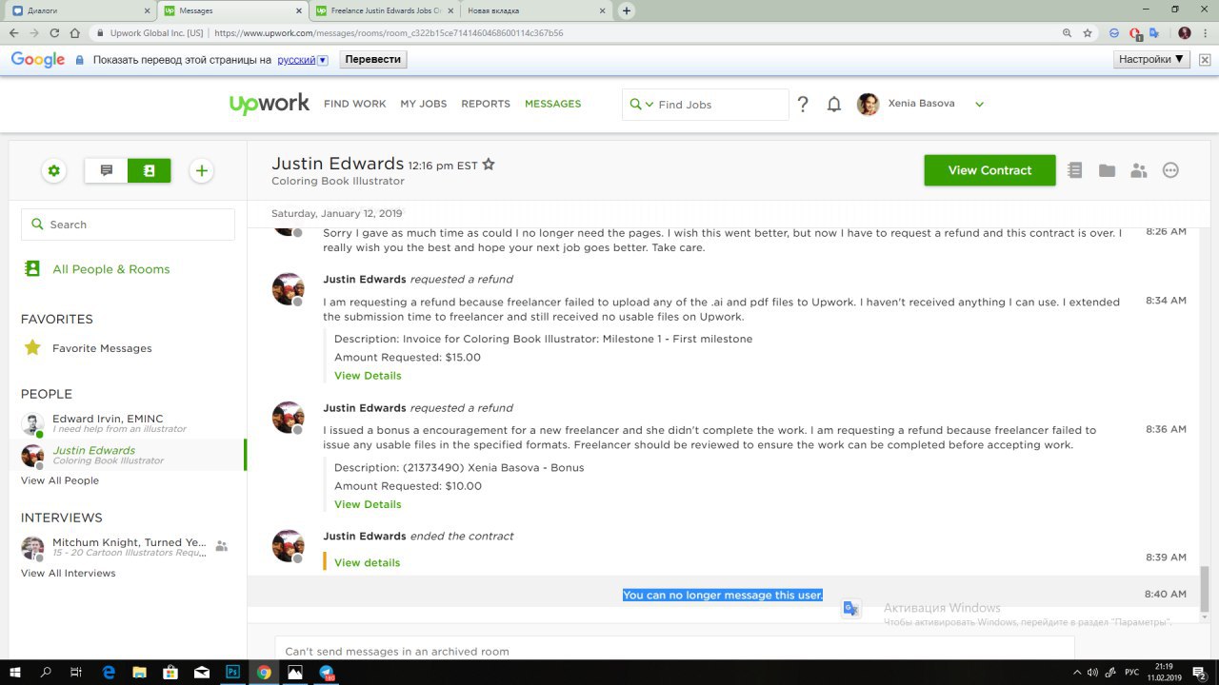Click the browser address bar URL
The width and height of the screenshot is (1219, 685).
click(x=389, y=32)
